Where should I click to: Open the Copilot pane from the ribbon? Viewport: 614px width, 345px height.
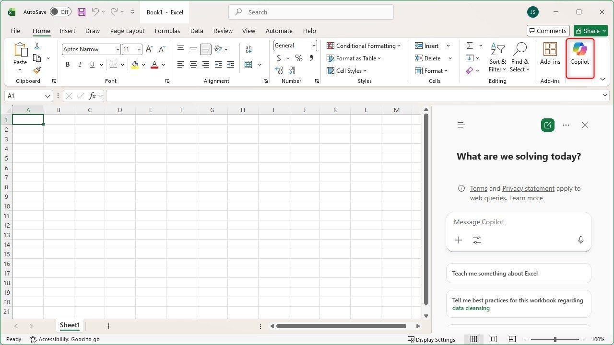579,54
